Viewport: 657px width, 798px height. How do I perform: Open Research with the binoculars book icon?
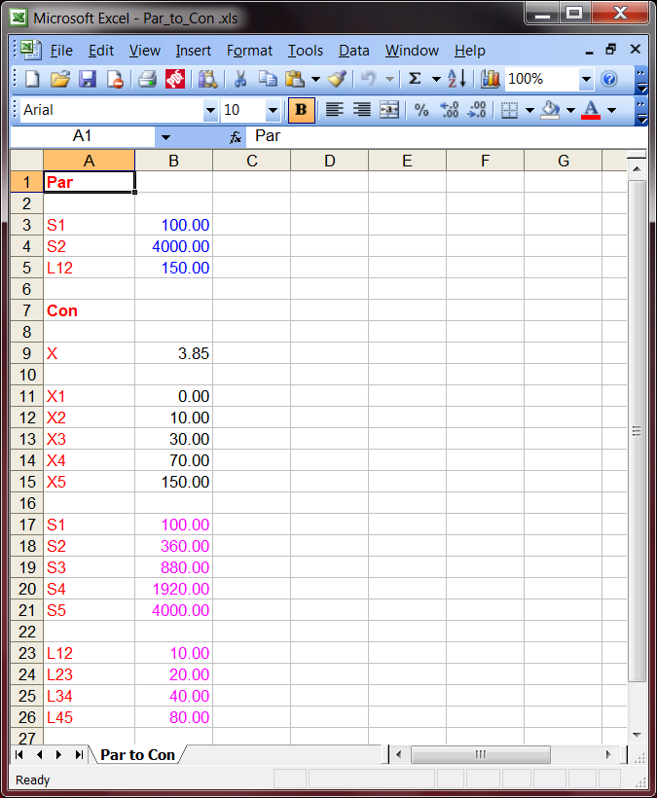tap(207, 79)
